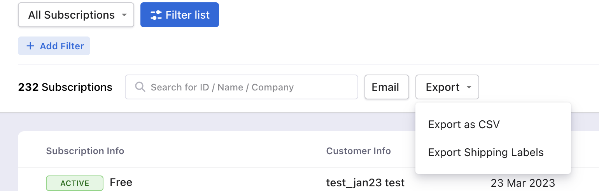Click the plus icon beside Add Filter
Image resolution: width=599 pixels, height=191 pixels.
pos(30,46)
